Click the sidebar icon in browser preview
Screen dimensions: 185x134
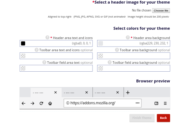[x=156, y=103]
